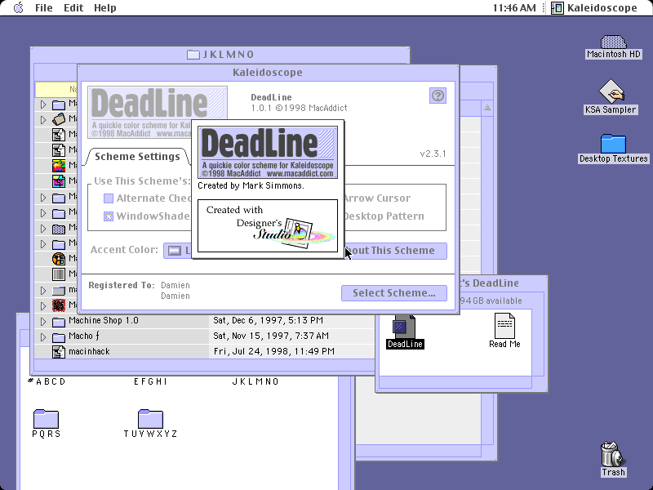This screenshot has width=653, height=490.
Task: Toggle the WindowShade checkbox
Action: [x=109, y=216]
